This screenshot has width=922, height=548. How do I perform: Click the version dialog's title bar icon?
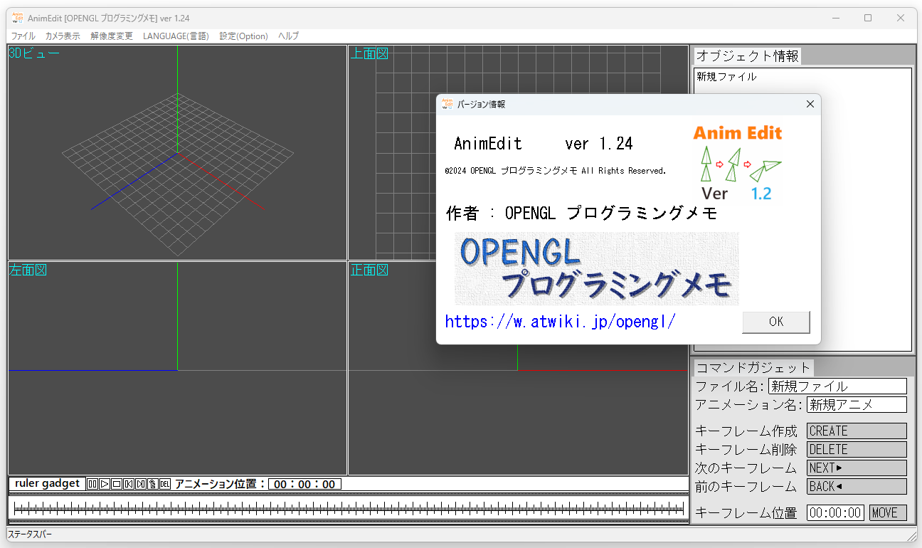(447, 104)
